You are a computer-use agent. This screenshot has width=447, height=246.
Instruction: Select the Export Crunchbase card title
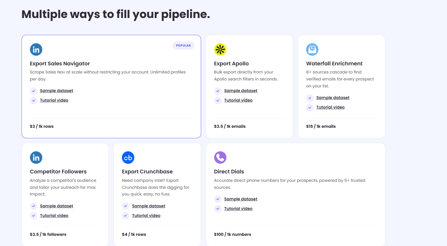[147, 172]
